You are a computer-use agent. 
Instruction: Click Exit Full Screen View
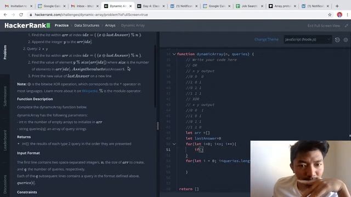coord(324,26)
